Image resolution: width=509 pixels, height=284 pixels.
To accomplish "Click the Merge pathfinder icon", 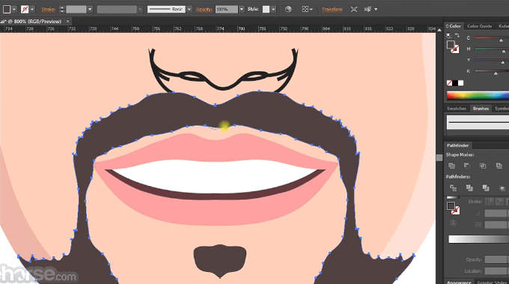I will pos(486,188).
